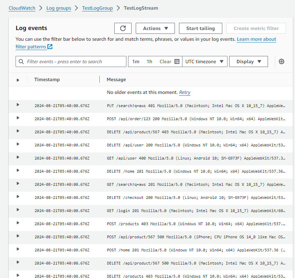Click the calendar icon beside Clear
295x278 pixels.
177,61
